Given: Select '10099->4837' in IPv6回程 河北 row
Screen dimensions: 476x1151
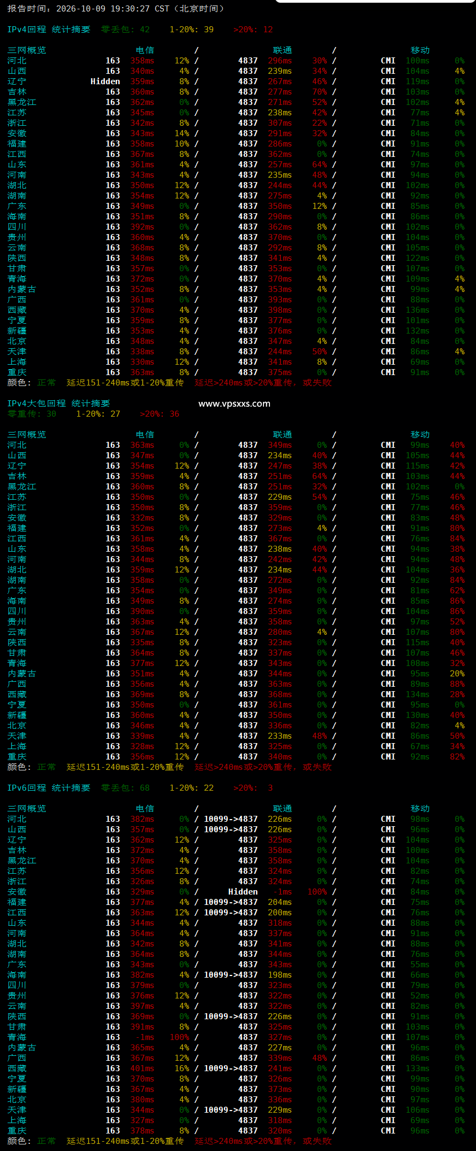Looking at the screenshot, I should (x=231, y=819).
